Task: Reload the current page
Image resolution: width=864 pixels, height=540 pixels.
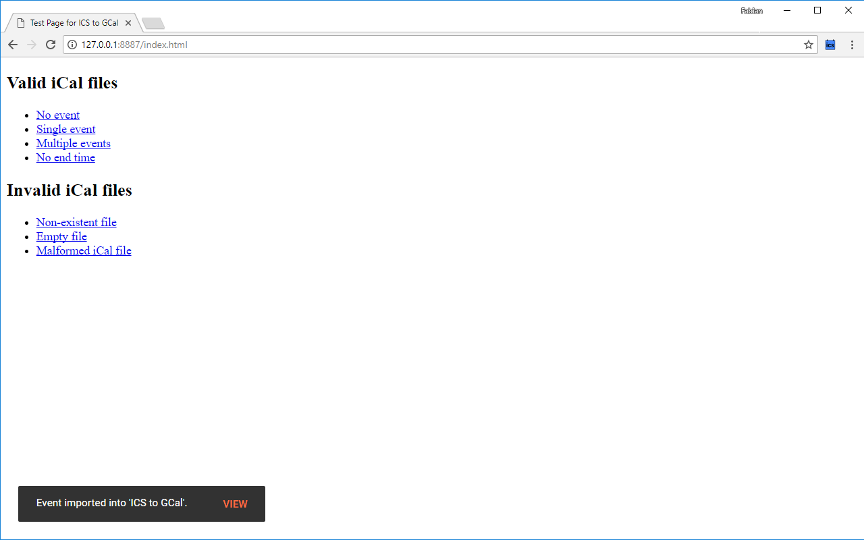Action: [50, 45]
